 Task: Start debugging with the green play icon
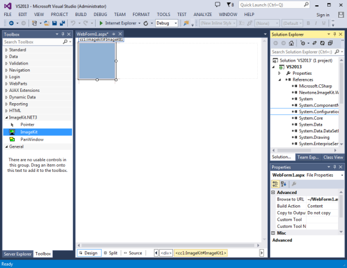(x=101, y=23)
